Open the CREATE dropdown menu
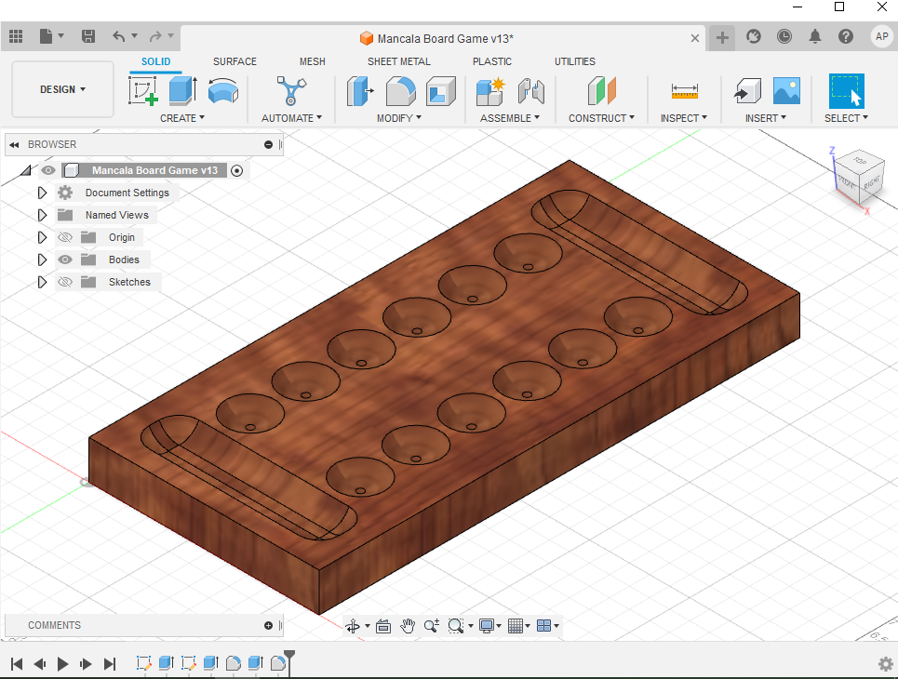Image resolution: width=898 pixels, height=679 pixels. pyautogui.click(x=182, y=118)
